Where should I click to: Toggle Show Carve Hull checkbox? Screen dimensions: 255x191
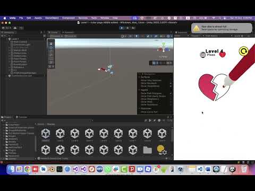[171, 112]
